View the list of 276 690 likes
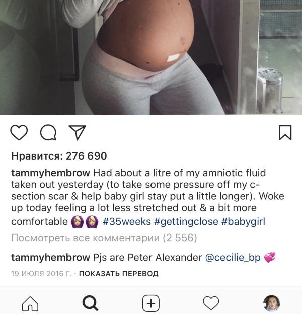Image resolution: width=302 pixels, height=314 pixels. (59, 156)
